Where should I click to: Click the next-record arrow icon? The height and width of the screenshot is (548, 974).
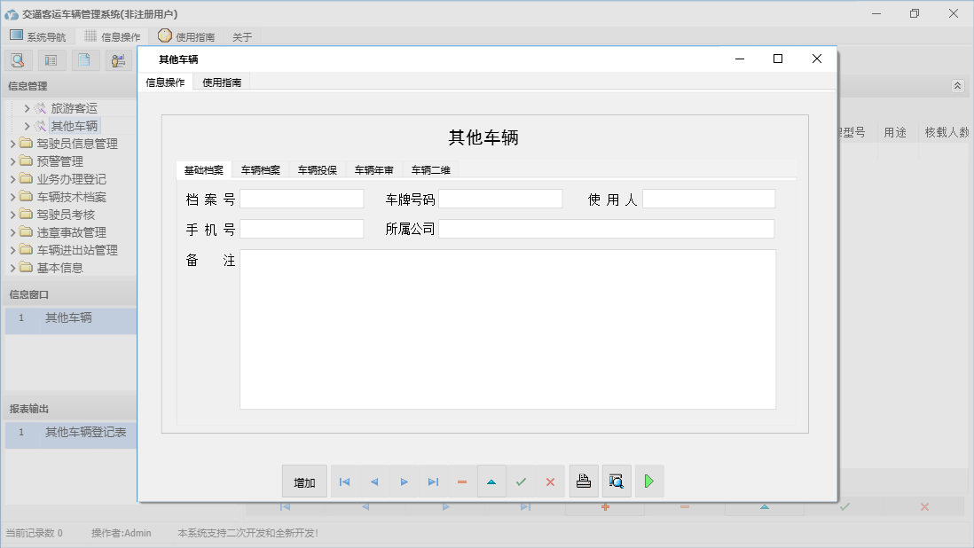[x=405, y=481]
